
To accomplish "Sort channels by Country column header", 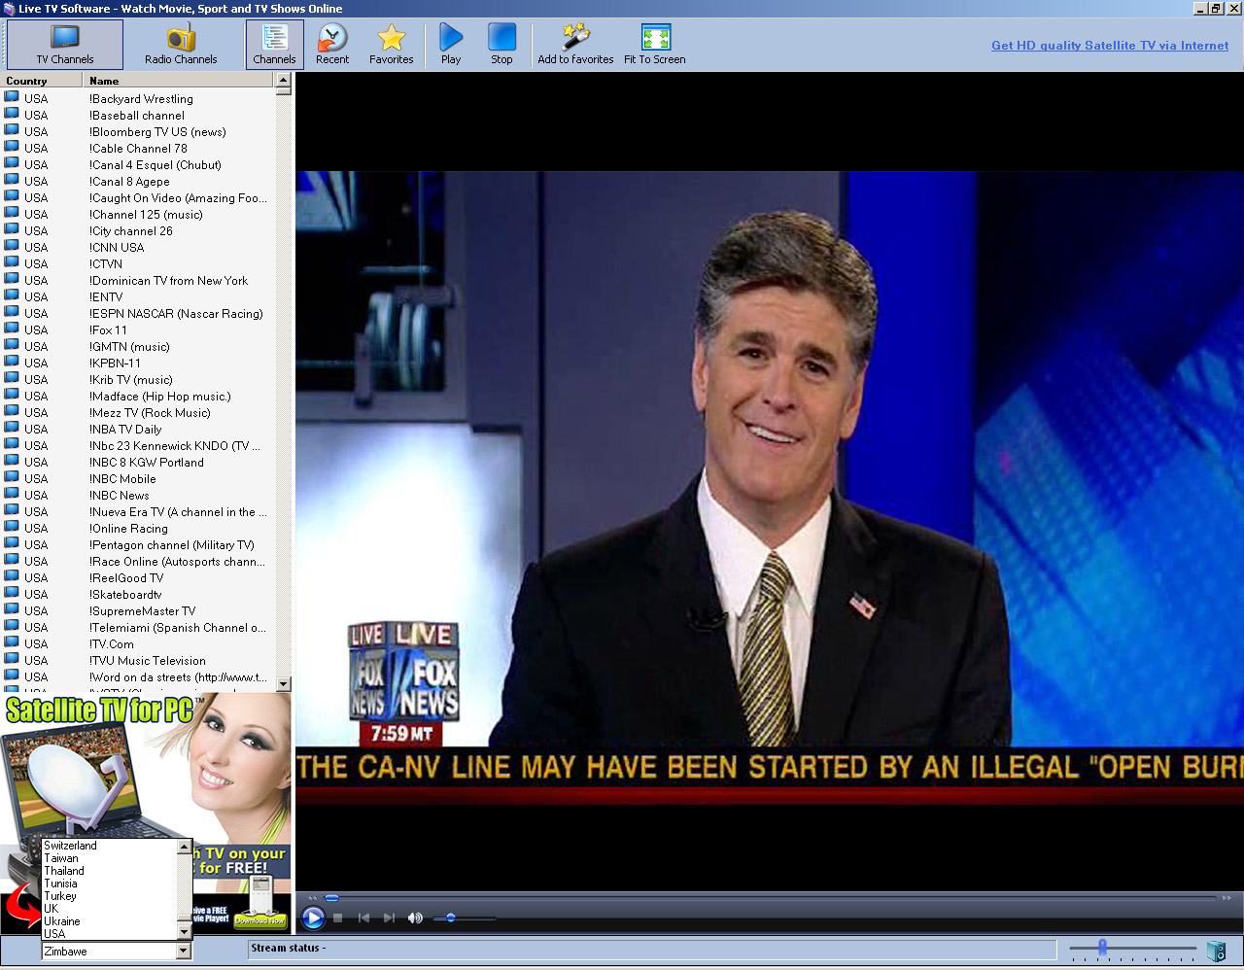I will click(x=41, y=81).
